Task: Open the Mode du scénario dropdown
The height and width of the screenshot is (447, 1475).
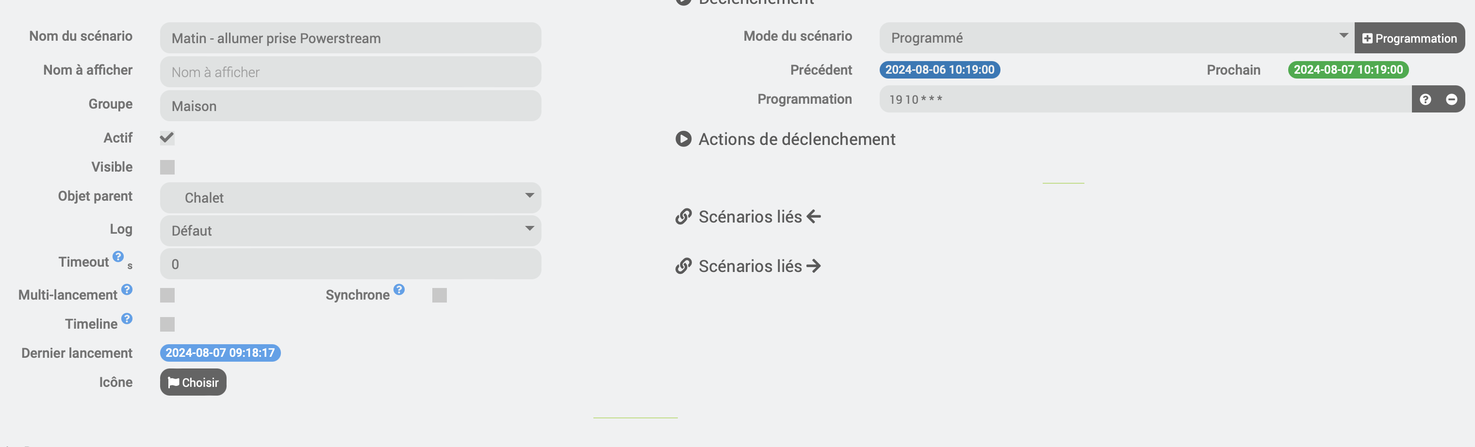Action: coord(1116,38)
